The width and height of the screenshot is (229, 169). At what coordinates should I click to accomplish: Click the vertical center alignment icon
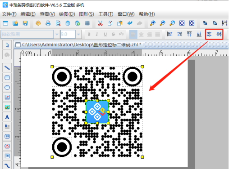(219, 34)
